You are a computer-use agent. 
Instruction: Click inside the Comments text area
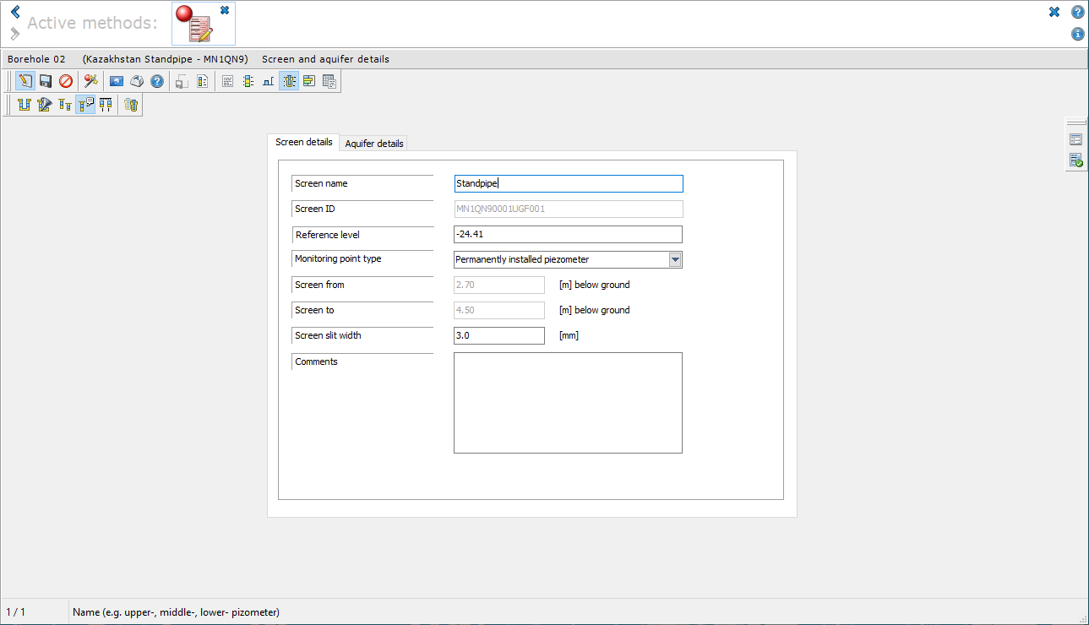point(568,403)
